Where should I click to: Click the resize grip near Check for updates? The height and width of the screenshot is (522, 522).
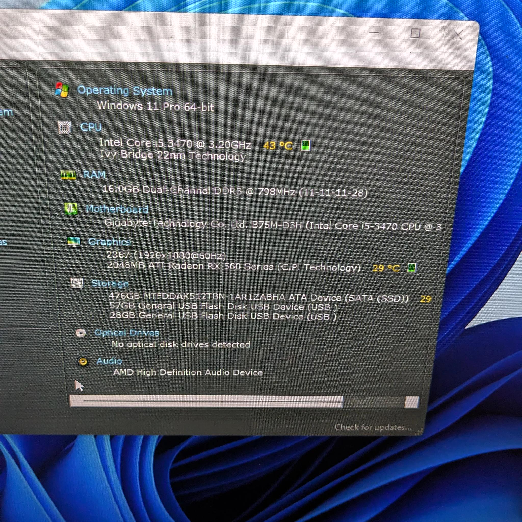click(x=419, y=432)
